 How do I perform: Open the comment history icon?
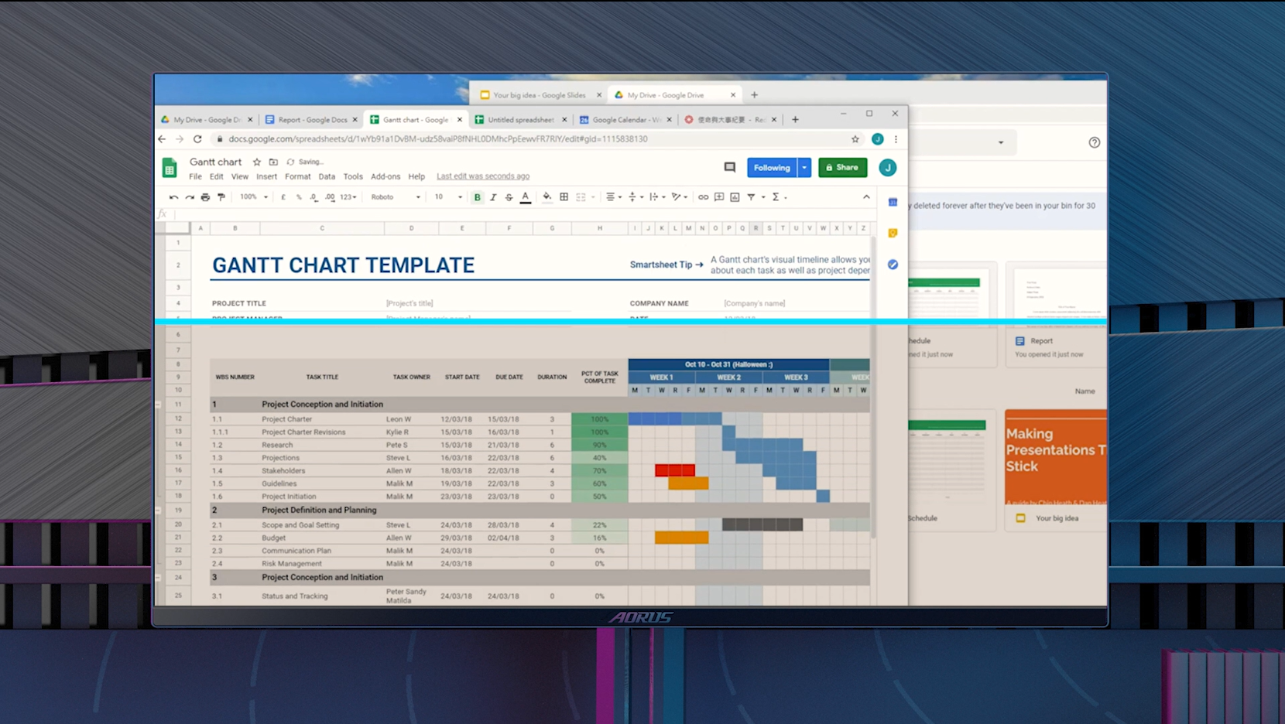click(x=729, y=167)
